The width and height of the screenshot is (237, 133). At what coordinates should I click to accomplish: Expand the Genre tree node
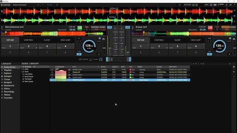click(x=21, y=72)
